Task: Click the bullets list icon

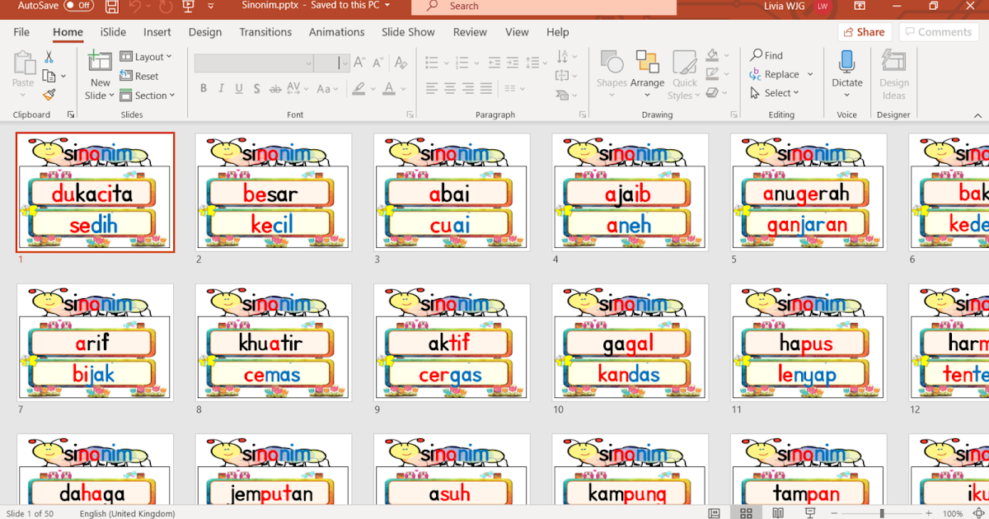Action: point(431,63)
